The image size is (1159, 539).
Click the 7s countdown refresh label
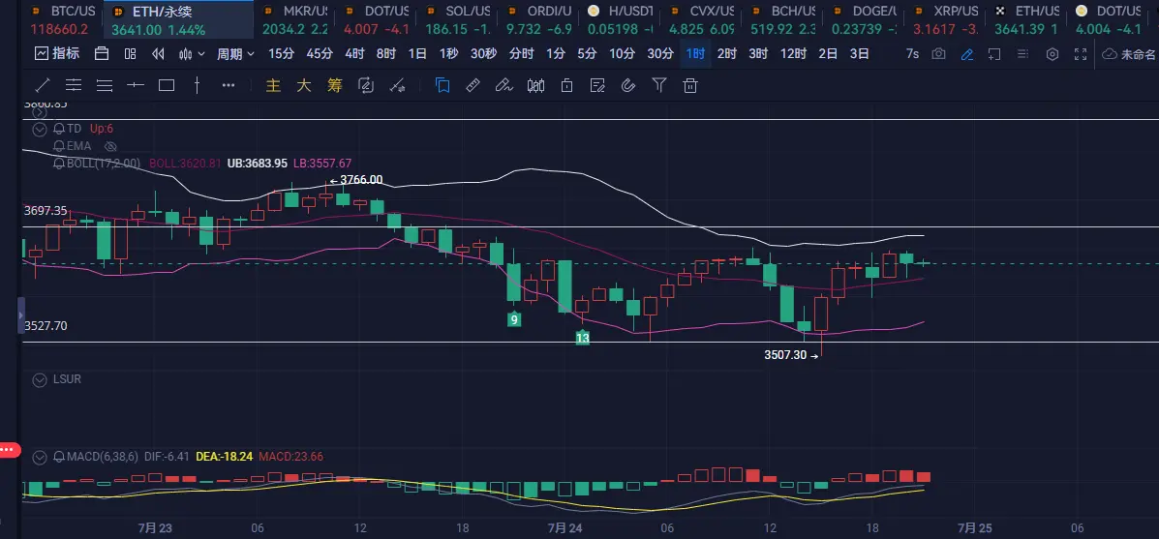(x=912, y=54)
